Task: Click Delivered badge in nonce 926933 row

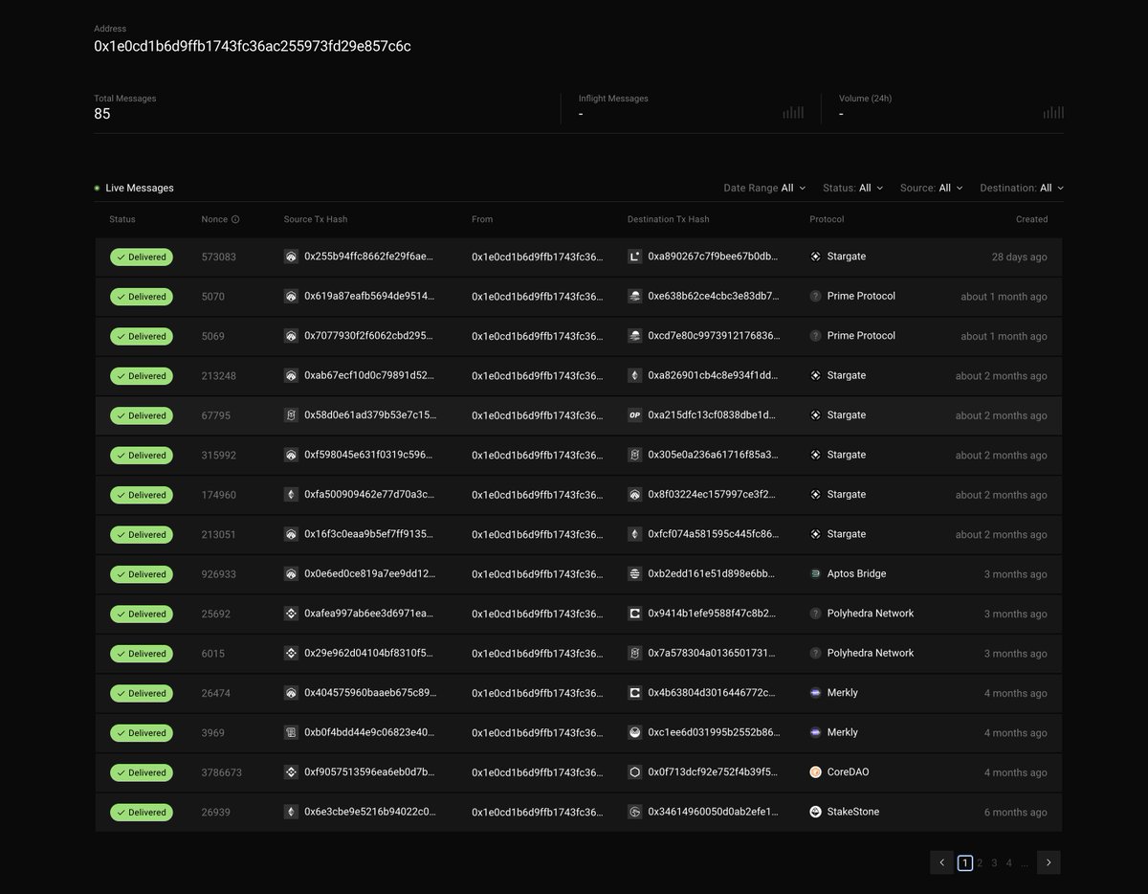Action: (142, 574)
